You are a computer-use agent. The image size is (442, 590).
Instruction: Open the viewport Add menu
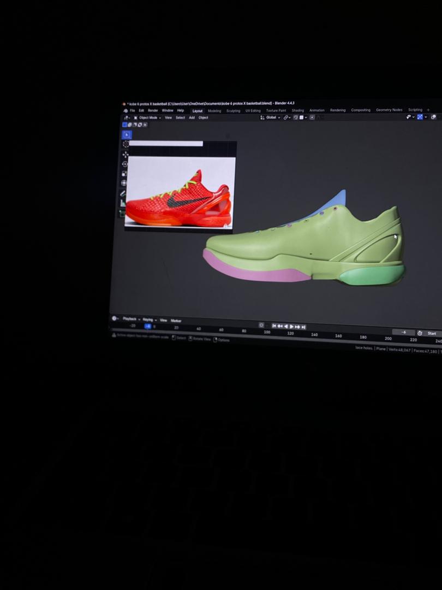click(x=192, y=118)
